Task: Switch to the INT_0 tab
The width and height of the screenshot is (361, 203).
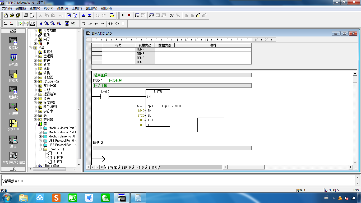Action: pos(140,168)
